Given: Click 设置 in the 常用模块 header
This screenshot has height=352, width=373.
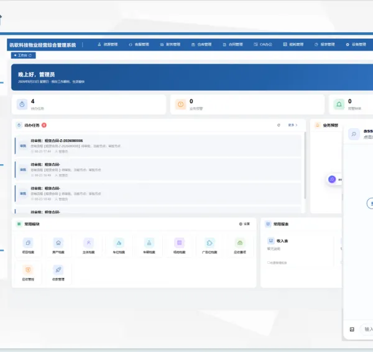Looking at the screenshot, I should coord(244,224).
